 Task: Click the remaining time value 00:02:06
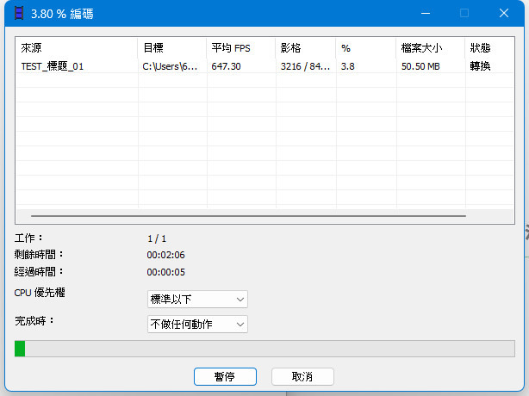point(165,255)
